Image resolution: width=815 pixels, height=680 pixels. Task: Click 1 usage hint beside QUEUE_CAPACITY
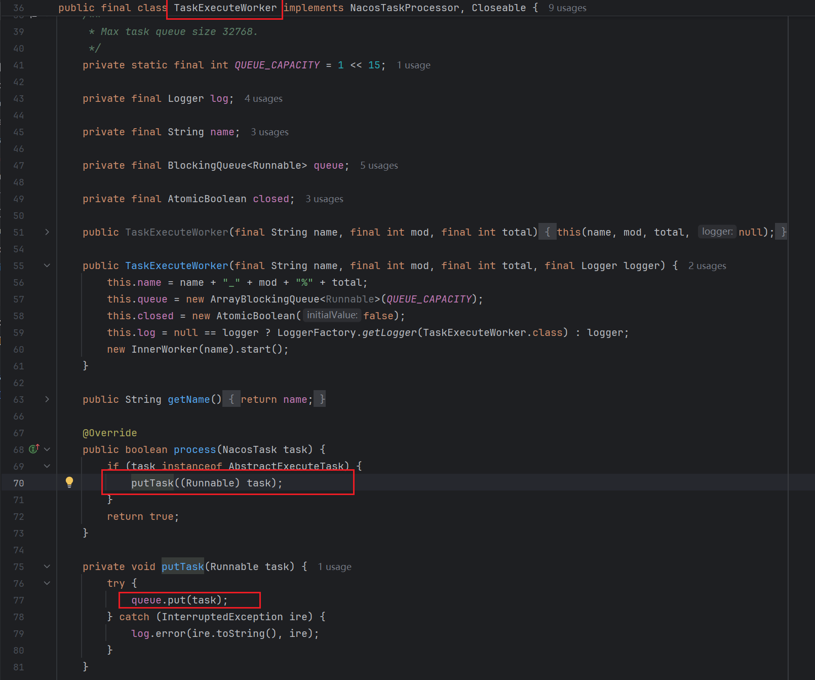pyautogui.click(x=413, y=65)
